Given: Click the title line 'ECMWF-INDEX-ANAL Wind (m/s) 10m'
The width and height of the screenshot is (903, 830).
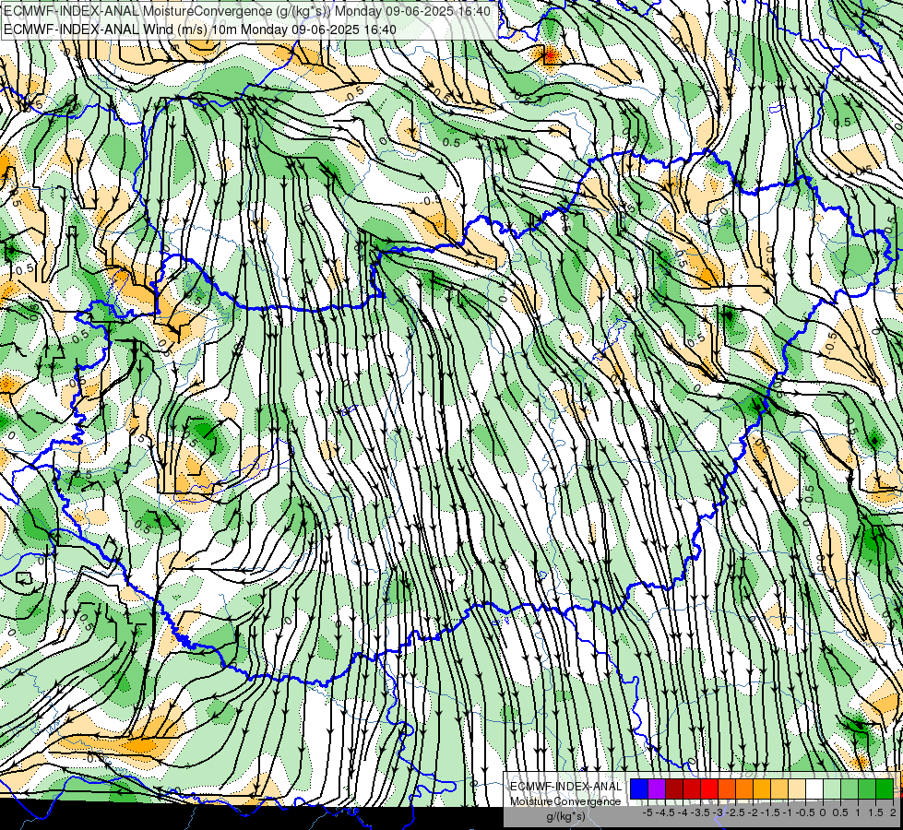Looking at the screenshot, I should tap(119, 30).
